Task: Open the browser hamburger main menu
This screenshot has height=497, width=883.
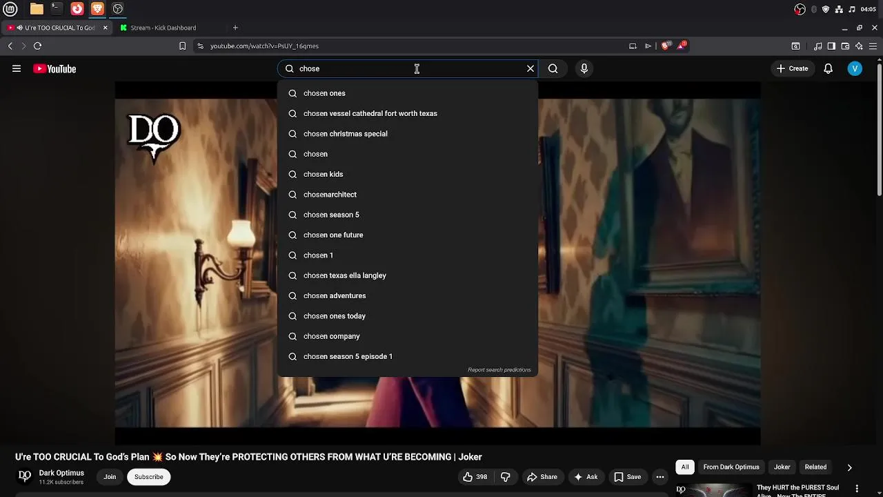Action: (873, 46)
